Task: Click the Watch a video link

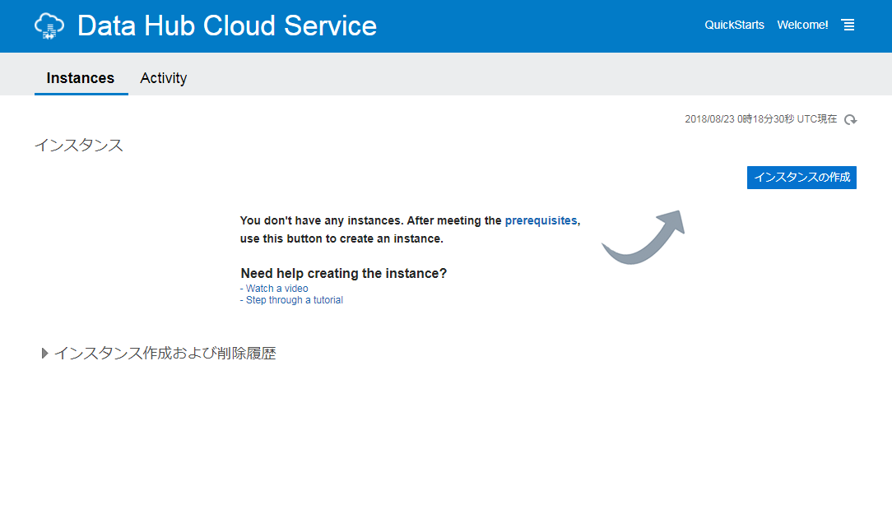Action: (x=277, y=289)
